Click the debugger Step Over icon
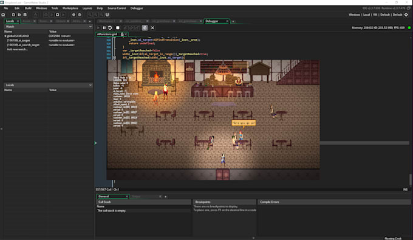Screen dimensions: 413x240 (x=131, y=28)
